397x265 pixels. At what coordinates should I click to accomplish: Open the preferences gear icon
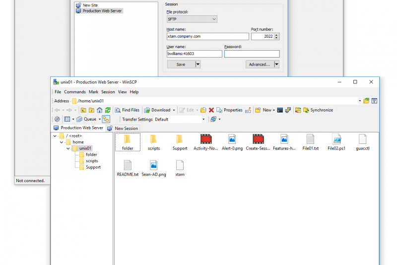[57, 119]
